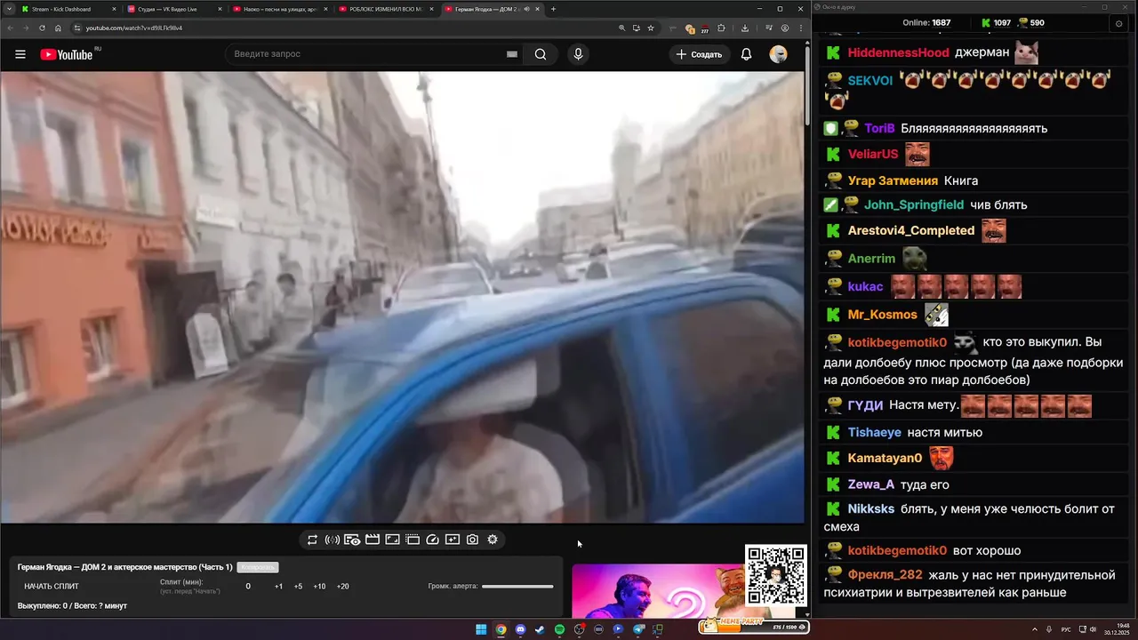Open the gear settings in video toolbar

[493, 540]
